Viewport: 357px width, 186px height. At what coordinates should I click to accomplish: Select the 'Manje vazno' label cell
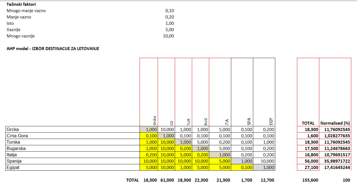[x=19, y=17]
